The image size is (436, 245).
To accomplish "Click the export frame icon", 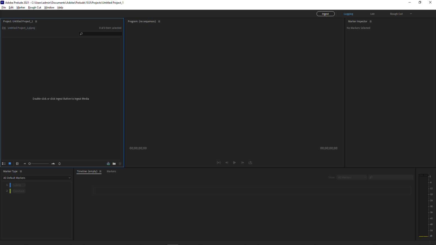I will 250,163.
